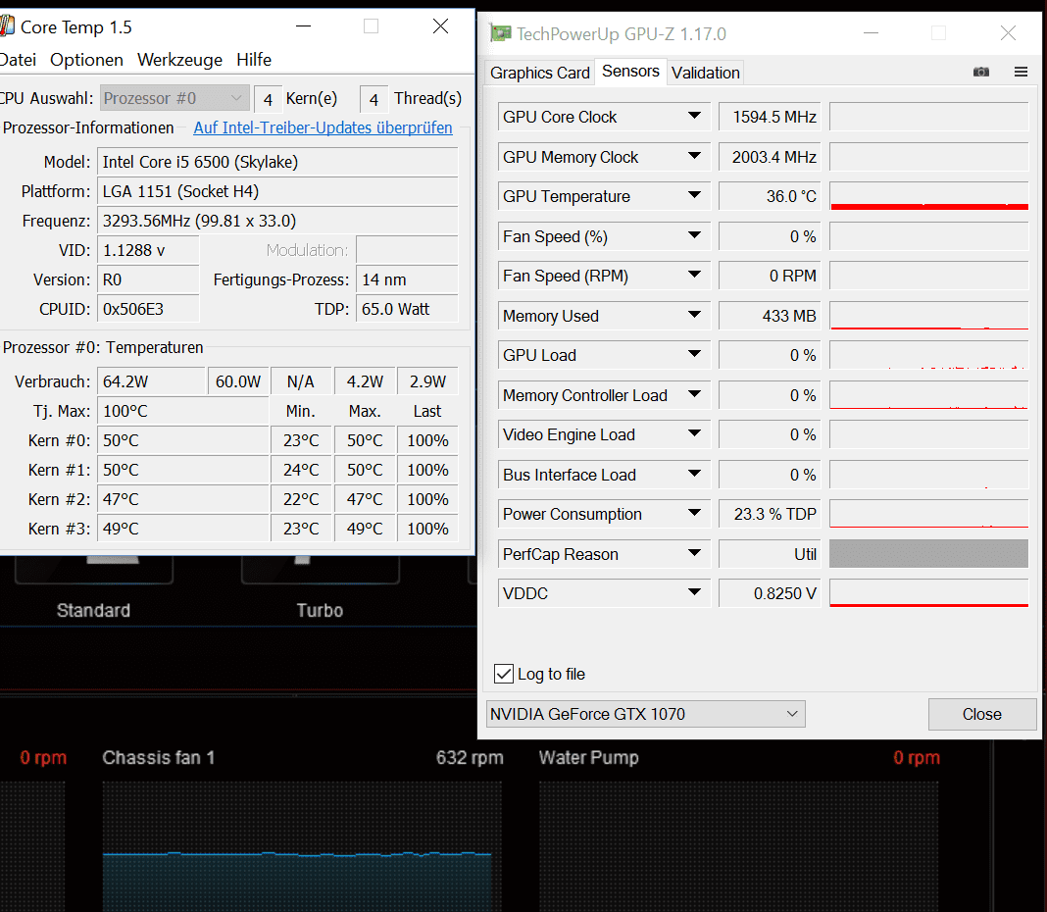Click the GPU Load history graph
The width and height of the screenshot is (1047, 912).
click(x=928, y=355)
